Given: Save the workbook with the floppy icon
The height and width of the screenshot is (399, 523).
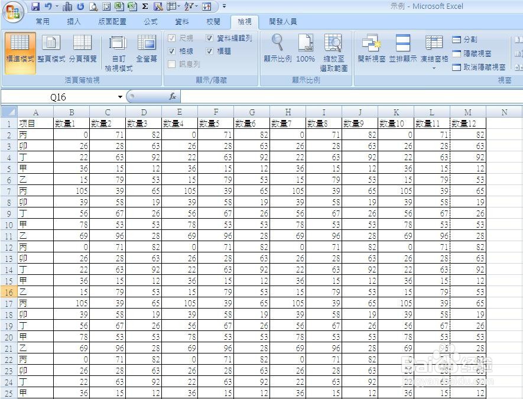Looking at the screenshot, I should pyautogui.click(x=35, y=7).
